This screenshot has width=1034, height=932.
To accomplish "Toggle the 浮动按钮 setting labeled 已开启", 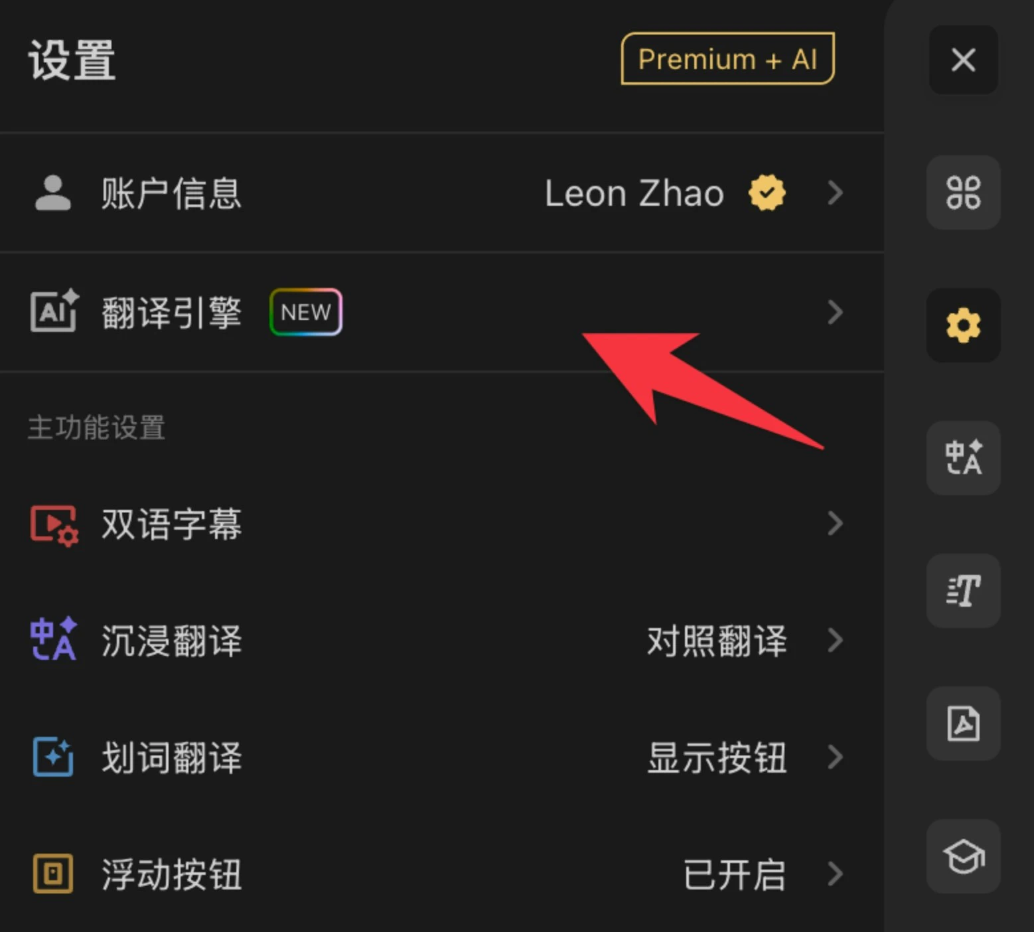I will pyautogui.click(x=734, y=875).
